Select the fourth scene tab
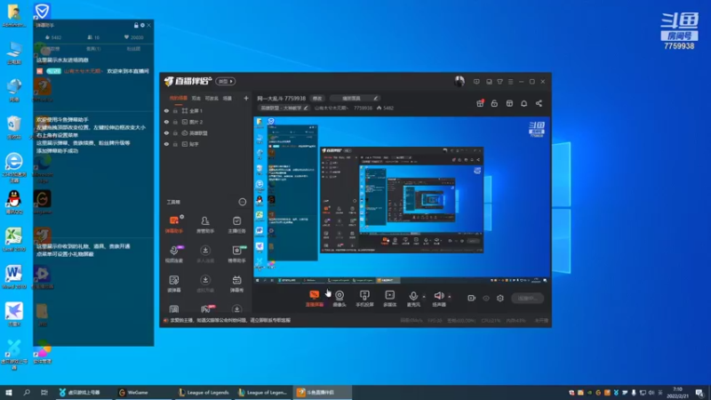Screen dimensions: 711x400 228,98
